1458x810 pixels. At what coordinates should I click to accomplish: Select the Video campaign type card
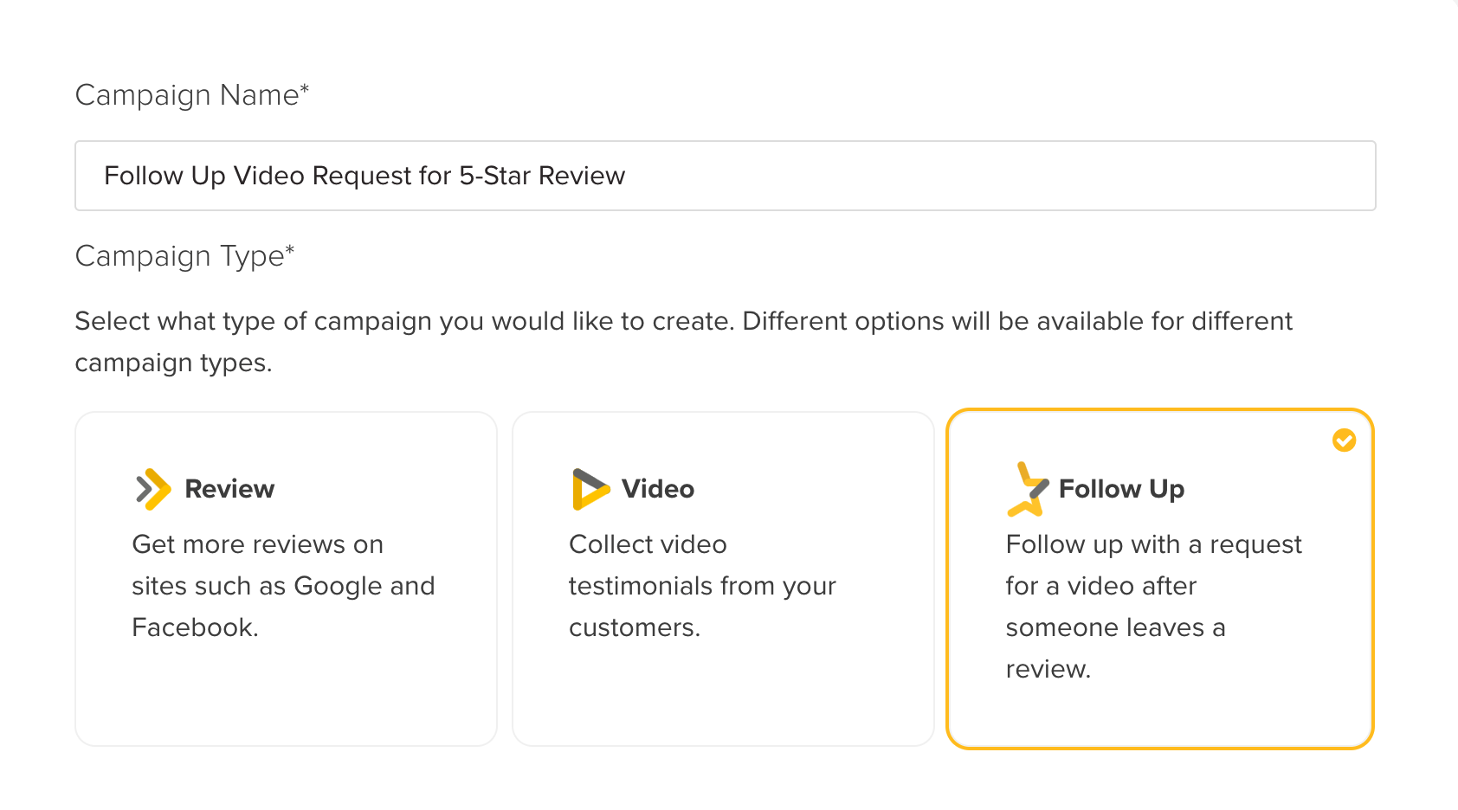[x=723, y=579]
